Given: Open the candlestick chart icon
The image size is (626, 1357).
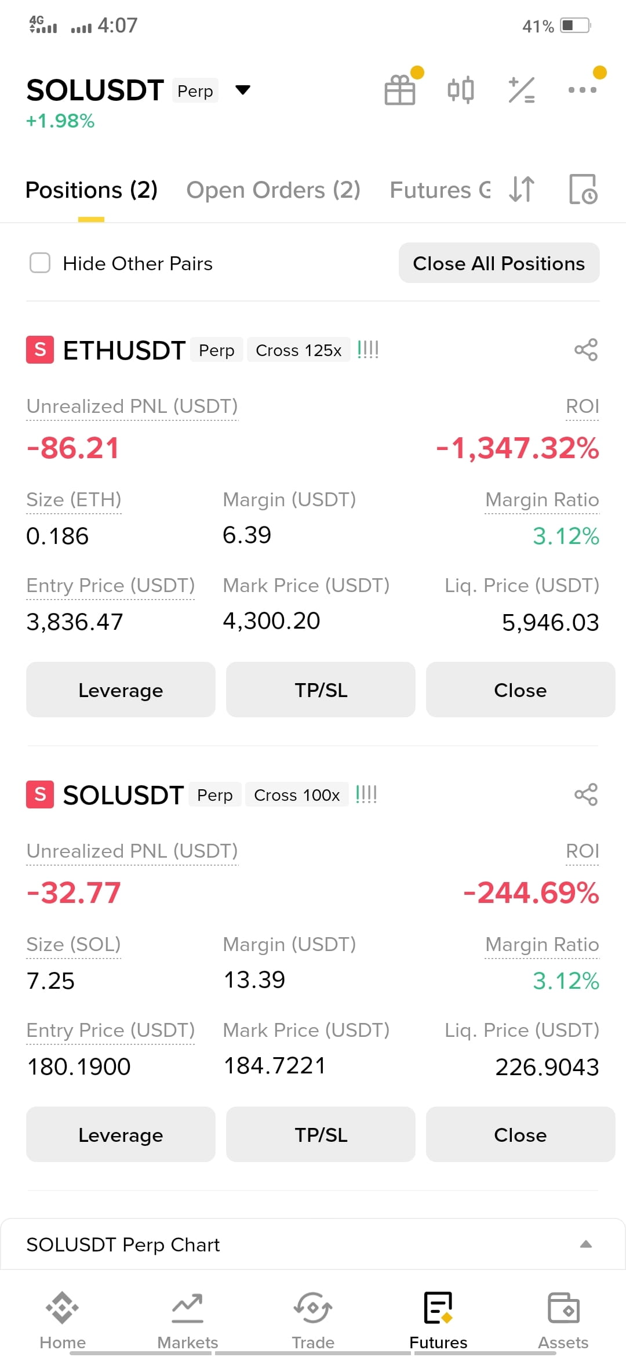Looking at the screenshot, I should coord(461,90).
